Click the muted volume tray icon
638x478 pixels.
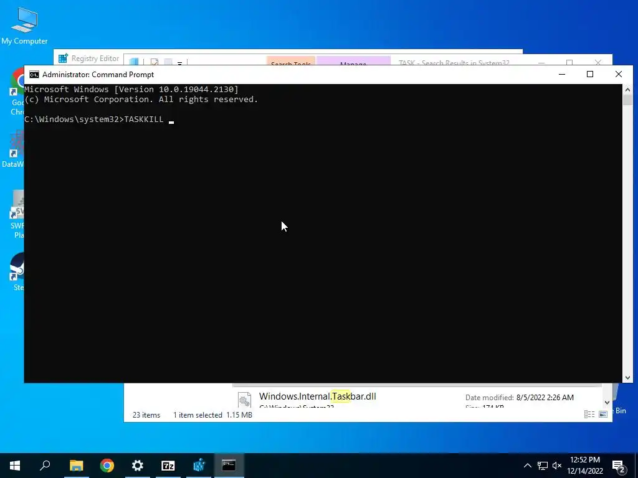(557, 466)
